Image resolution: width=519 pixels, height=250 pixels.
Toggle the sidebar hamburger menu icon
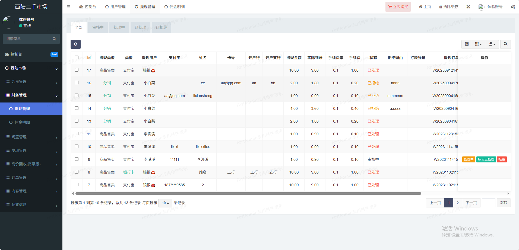68,7
